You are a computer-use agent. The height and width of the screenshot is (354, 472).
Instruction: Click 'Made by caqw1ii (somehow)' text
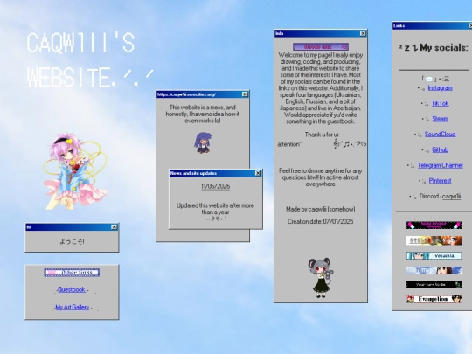pyautogui.click(x=320, y=209)
